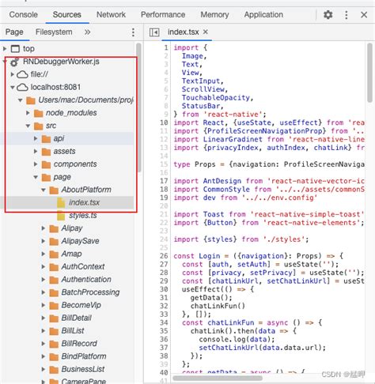This screenshot has width=375, height=384.
Task: Select the BillDetail folder
Action: (77, 318)
